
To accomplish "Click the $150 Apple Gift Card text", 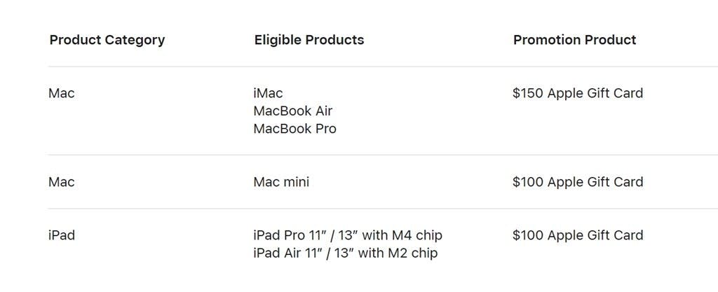I will (578, 93).
